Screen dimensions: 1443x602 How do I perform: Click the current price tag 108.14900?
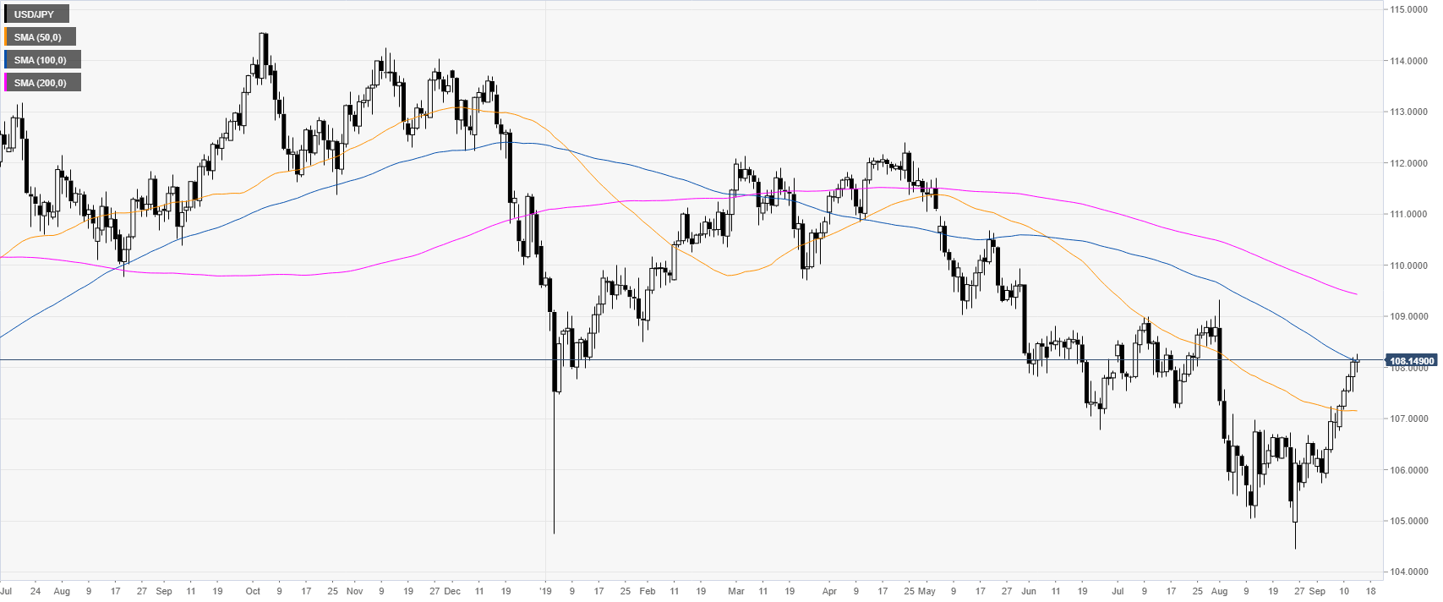1411,361
